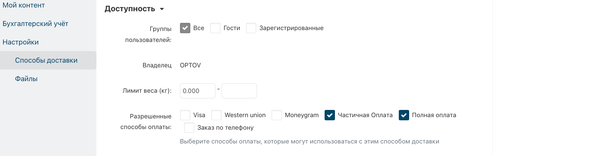Click the minimum weight limit field
This screenshot has height=156, width=596.
198,91
